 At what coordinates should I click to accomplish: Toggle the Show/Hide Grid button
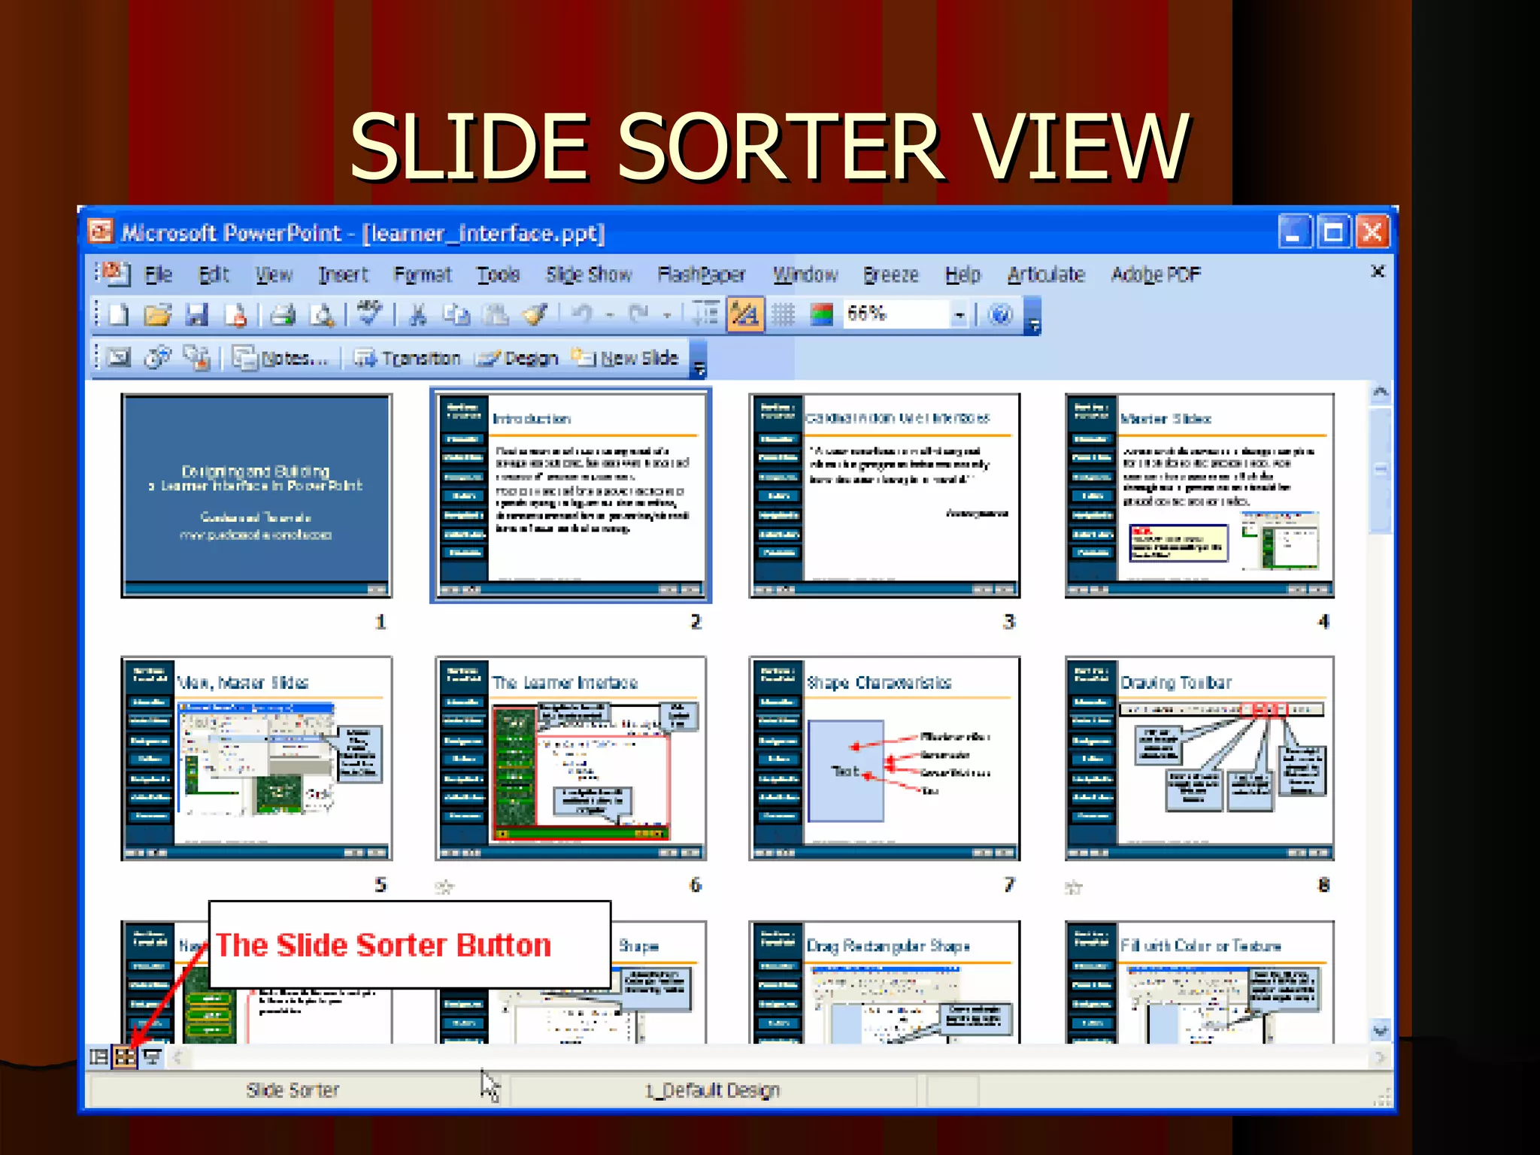pyautogui.click(x=783, y=314)
